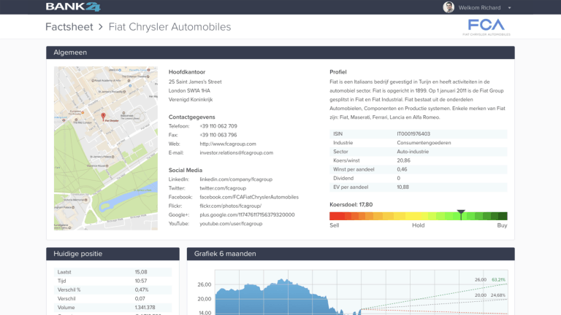Click the Huidige positie panel header
The width and height of the screenshot is (561, 315).
pos(112,254)
